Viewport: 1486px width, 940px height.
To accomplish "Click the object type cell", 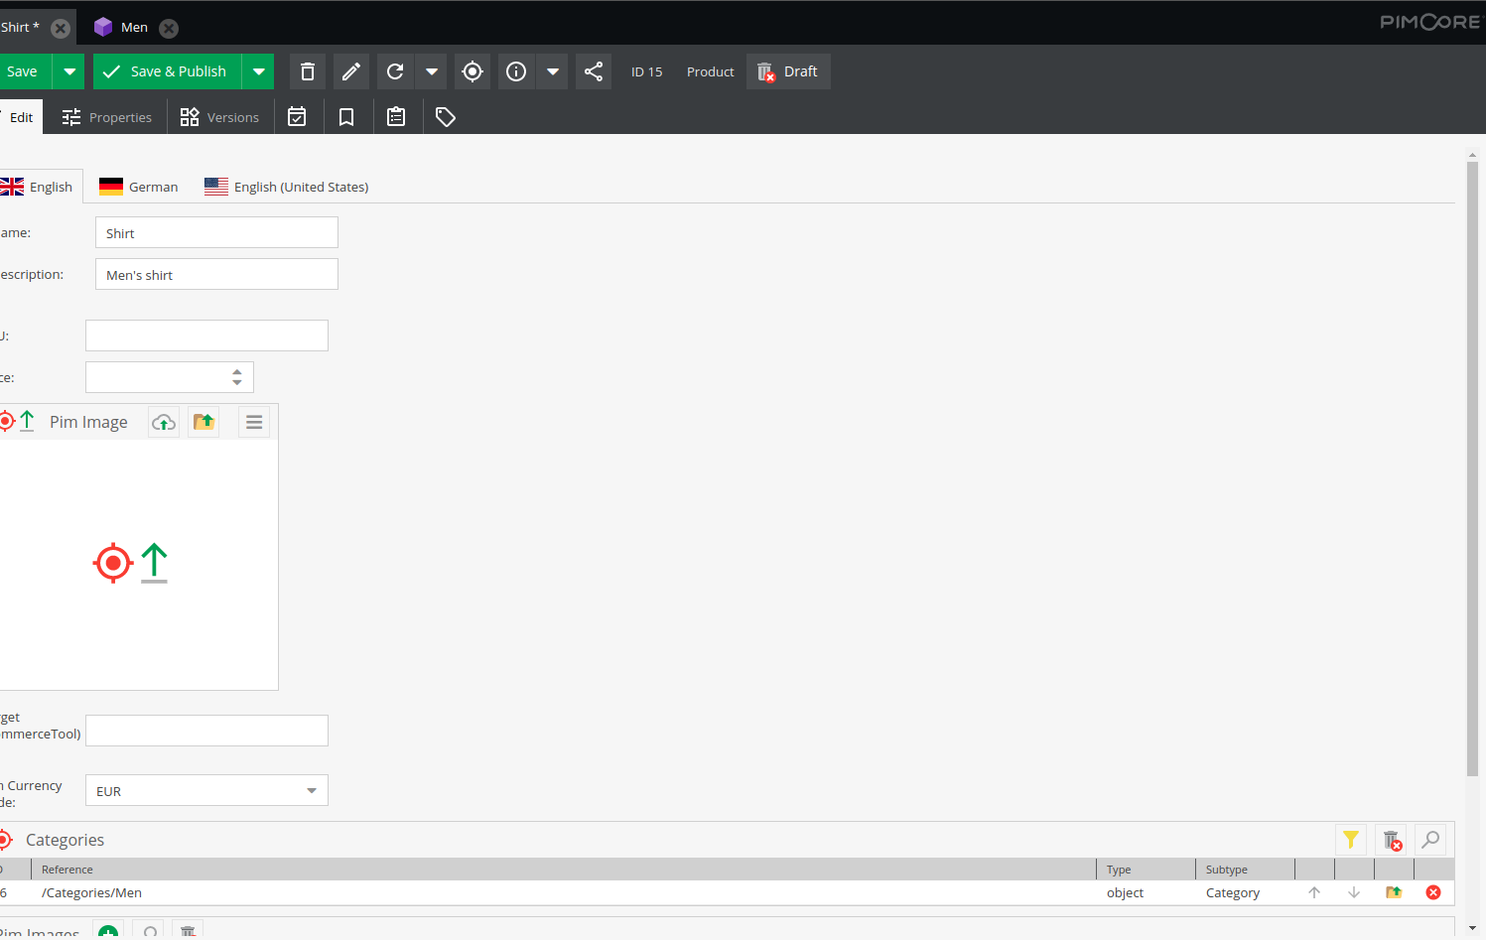I will pyautogui.click(x=1146, y=892).
